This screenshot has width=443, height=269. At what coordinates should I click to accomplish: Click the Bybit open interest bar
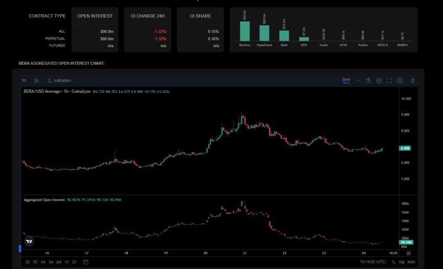(x=284, y=36)
